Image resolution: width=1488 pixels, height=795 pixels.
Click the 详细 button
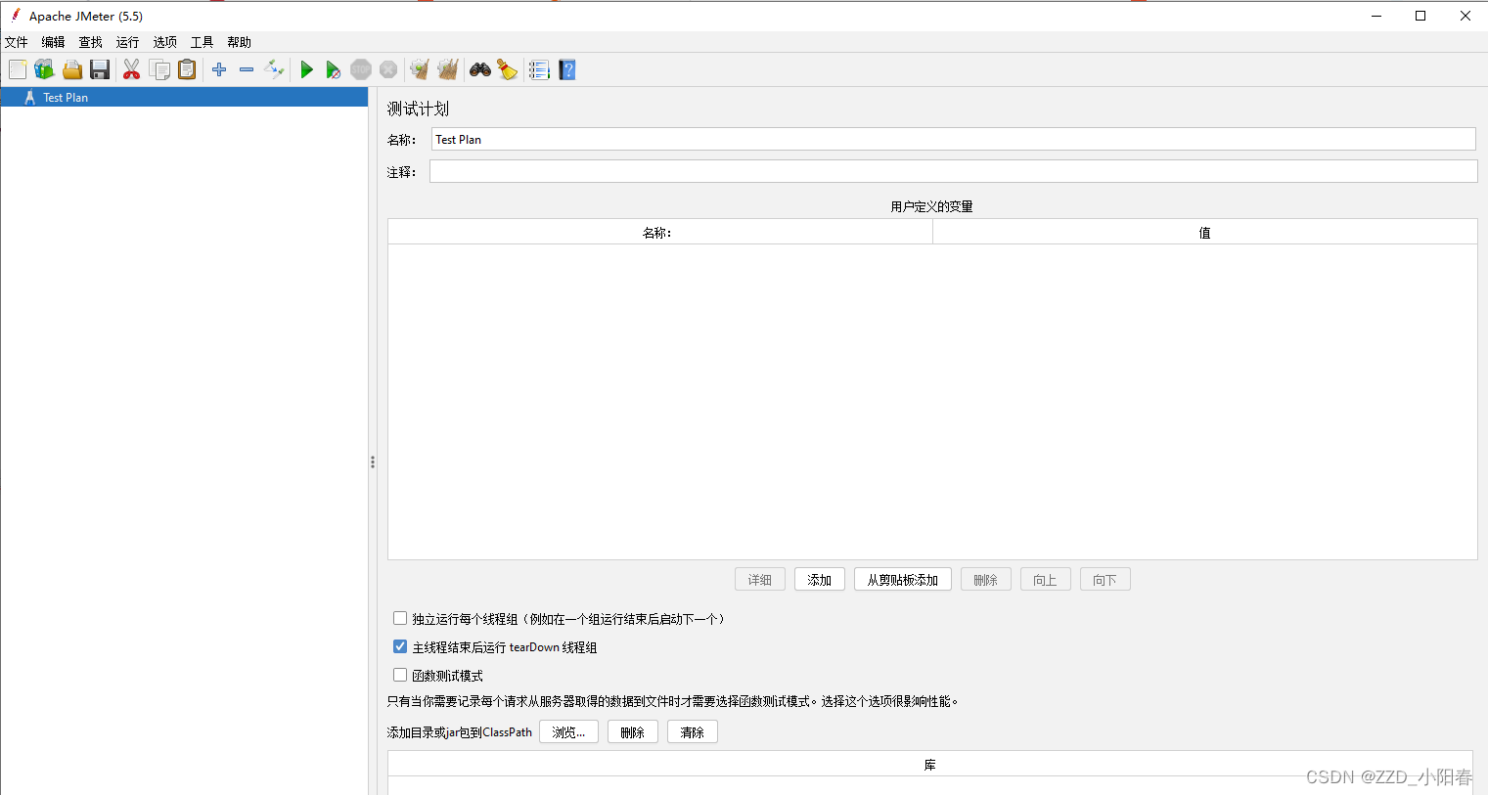(x=760, y=580)
